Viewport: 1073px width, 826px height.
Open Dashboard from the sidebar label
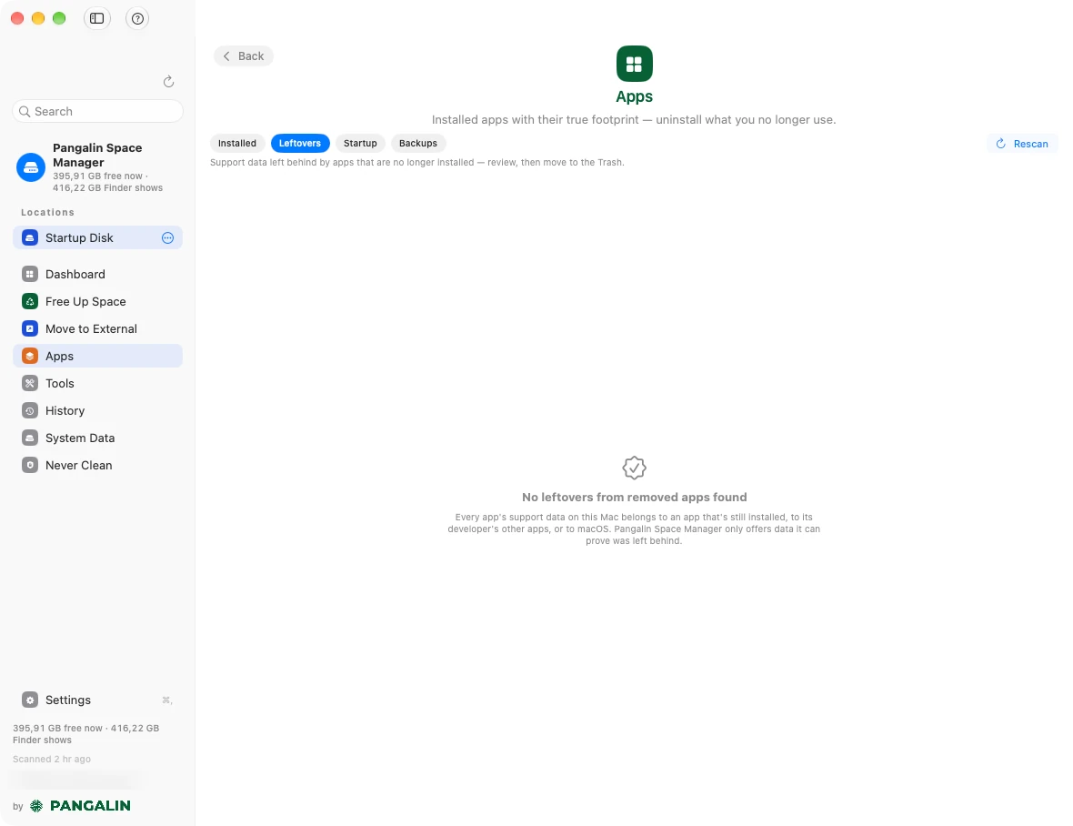click(75, 275)
